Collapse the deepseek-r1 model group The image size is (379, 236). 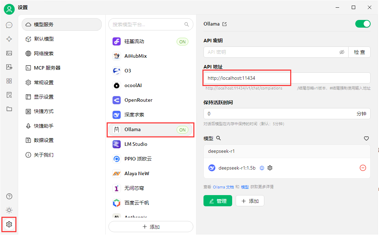pos(287,151)
